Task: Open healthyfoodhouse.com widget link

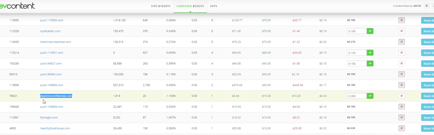Action: (x=55, y=128)
